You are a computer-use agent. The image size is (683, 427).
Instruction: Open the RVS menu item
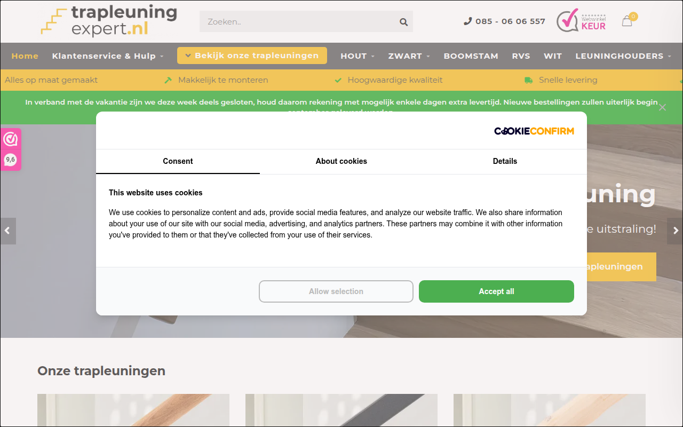521,56
